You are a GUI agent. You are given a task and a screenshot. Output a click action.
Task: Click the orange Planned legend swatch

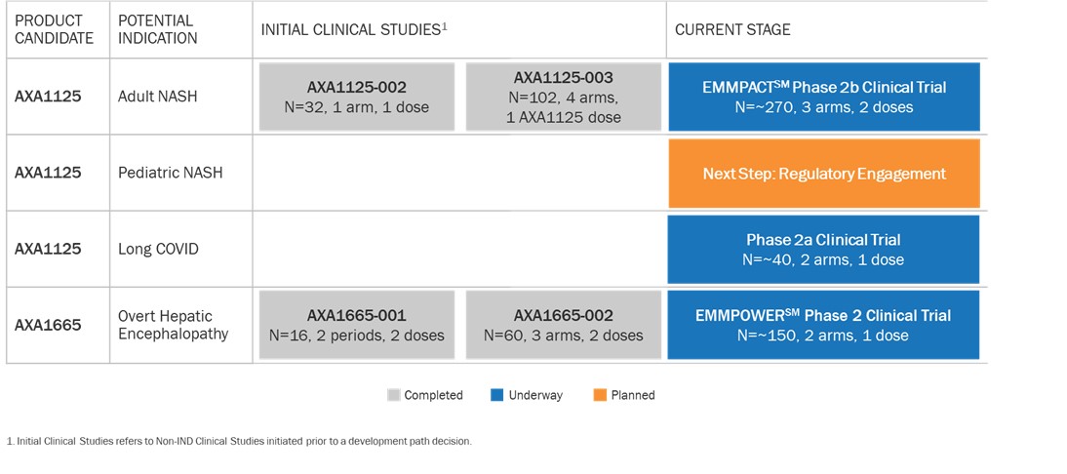[600, 395]
